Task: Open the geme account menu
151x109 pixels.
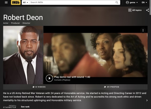Action: click(132, 3)
